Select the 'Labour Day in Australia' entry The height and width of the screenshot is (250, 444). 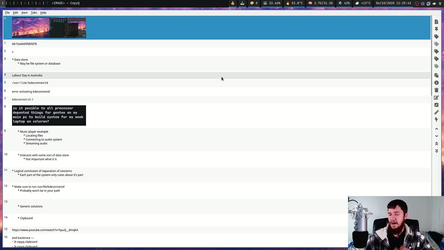coord(27,75)
